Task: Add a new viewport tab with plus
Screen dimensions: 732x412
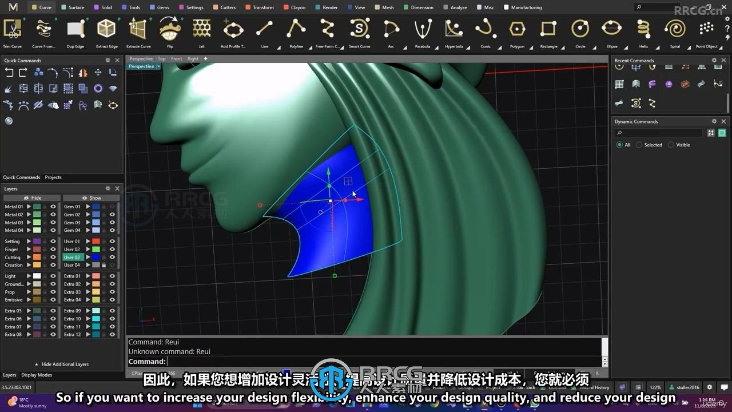Action: click(205, 58)
